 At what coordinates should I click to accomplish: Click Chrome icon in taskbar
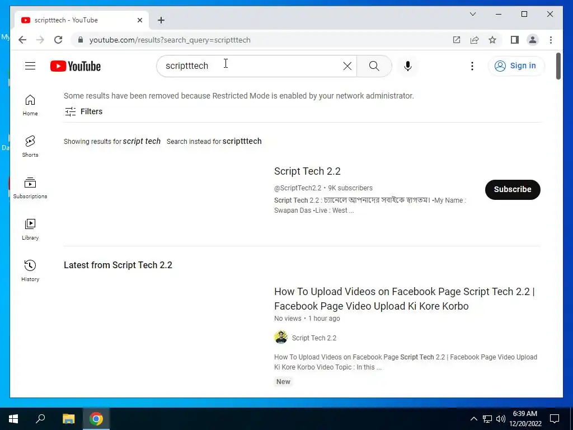(96, 419)
